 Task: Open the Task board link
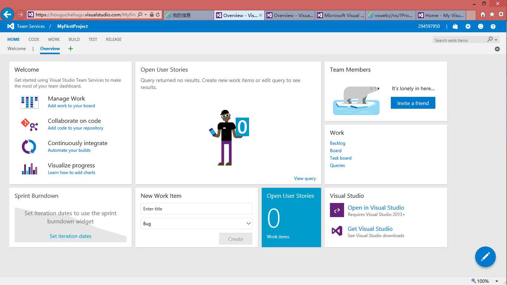(x=341, y=158)
